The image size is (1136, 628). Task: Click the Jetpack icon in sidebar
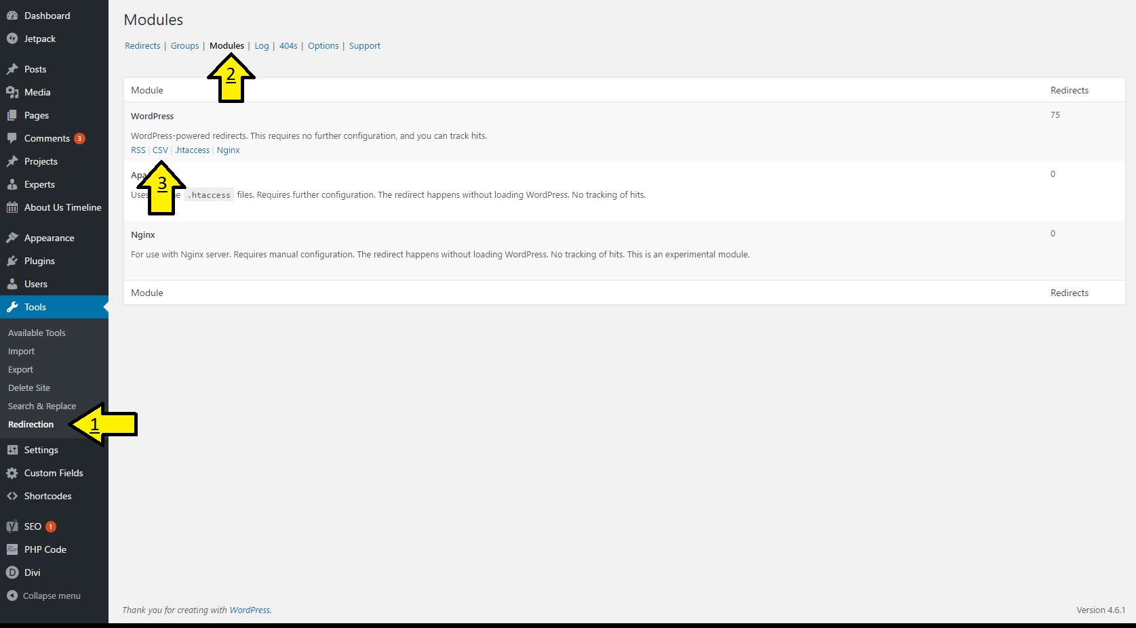12,39
